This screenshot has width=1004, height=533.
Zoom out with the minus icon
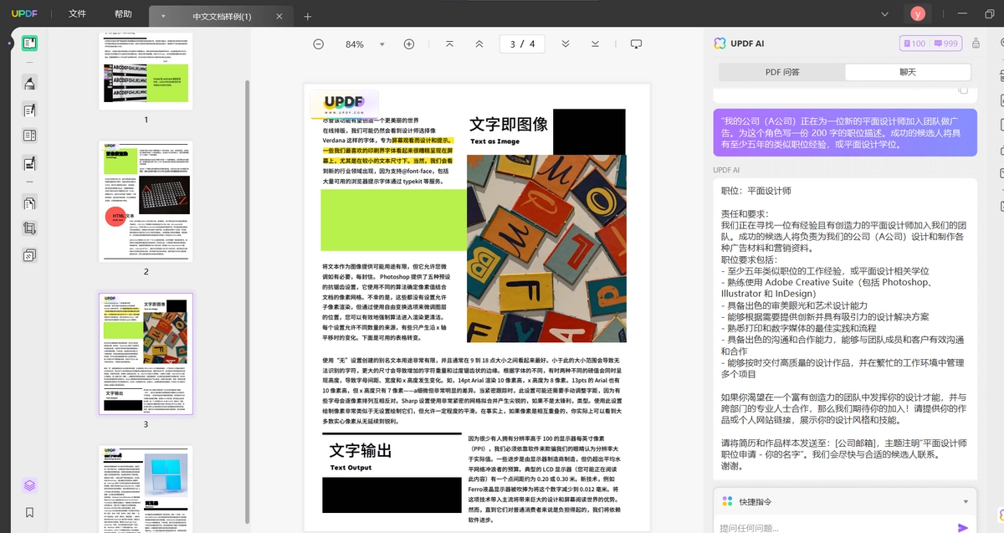tap(318, 44)
